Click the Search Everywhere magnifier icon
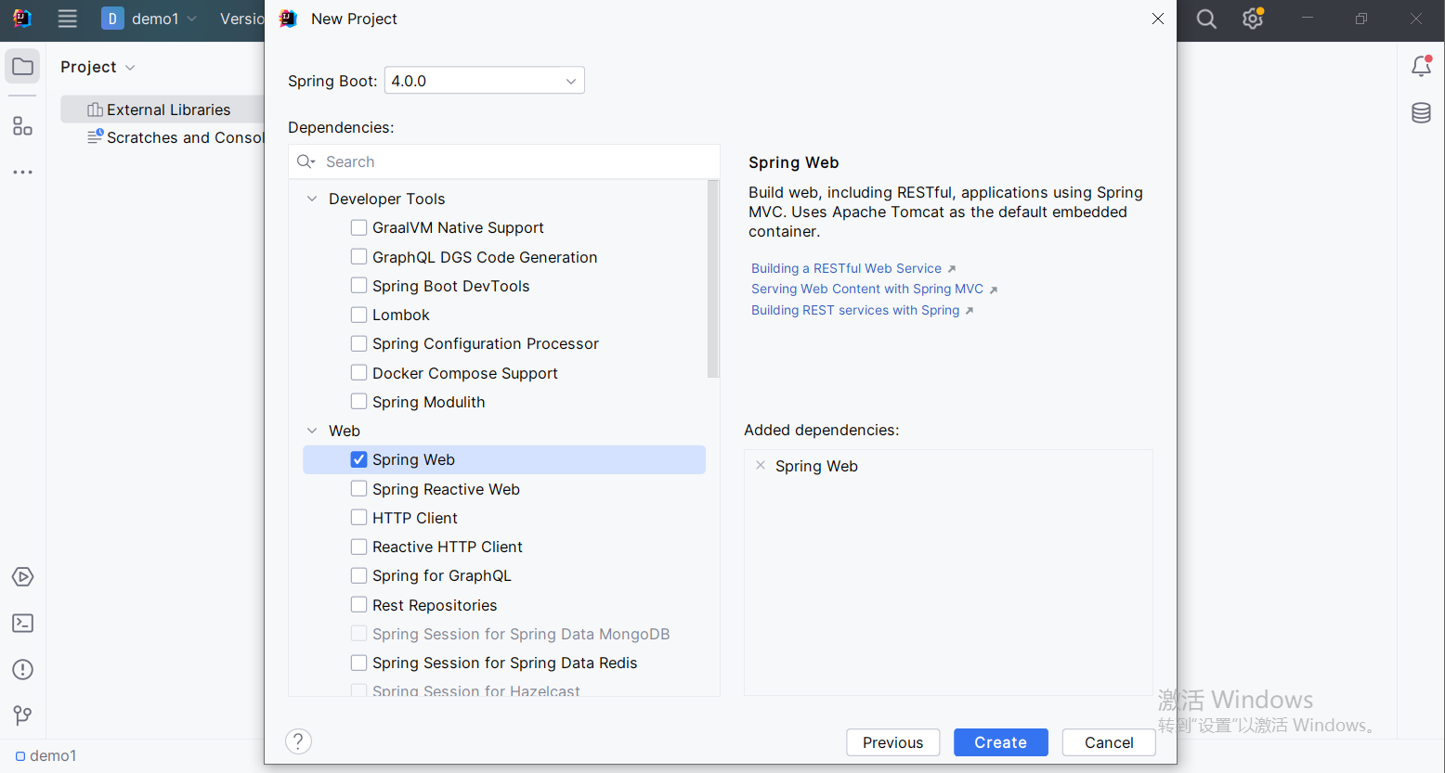This screenshot has height=773, width=1445. 1206,19
